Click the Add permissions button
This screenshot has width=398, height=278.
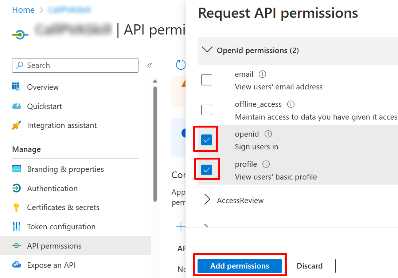239,266
